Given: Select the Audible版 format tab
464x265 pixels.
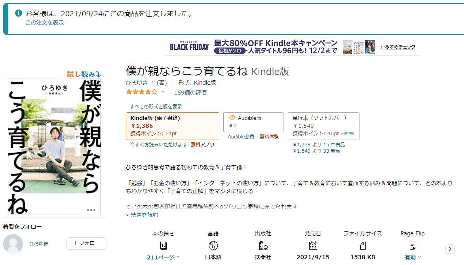Looking at the screenshot, I should click(x=253, y=122).
